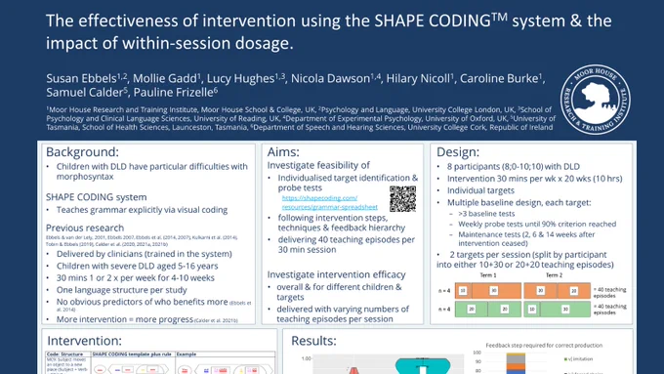
Task: Click the Moor House Research & Training Institute logo
Action: coord(595,100)
